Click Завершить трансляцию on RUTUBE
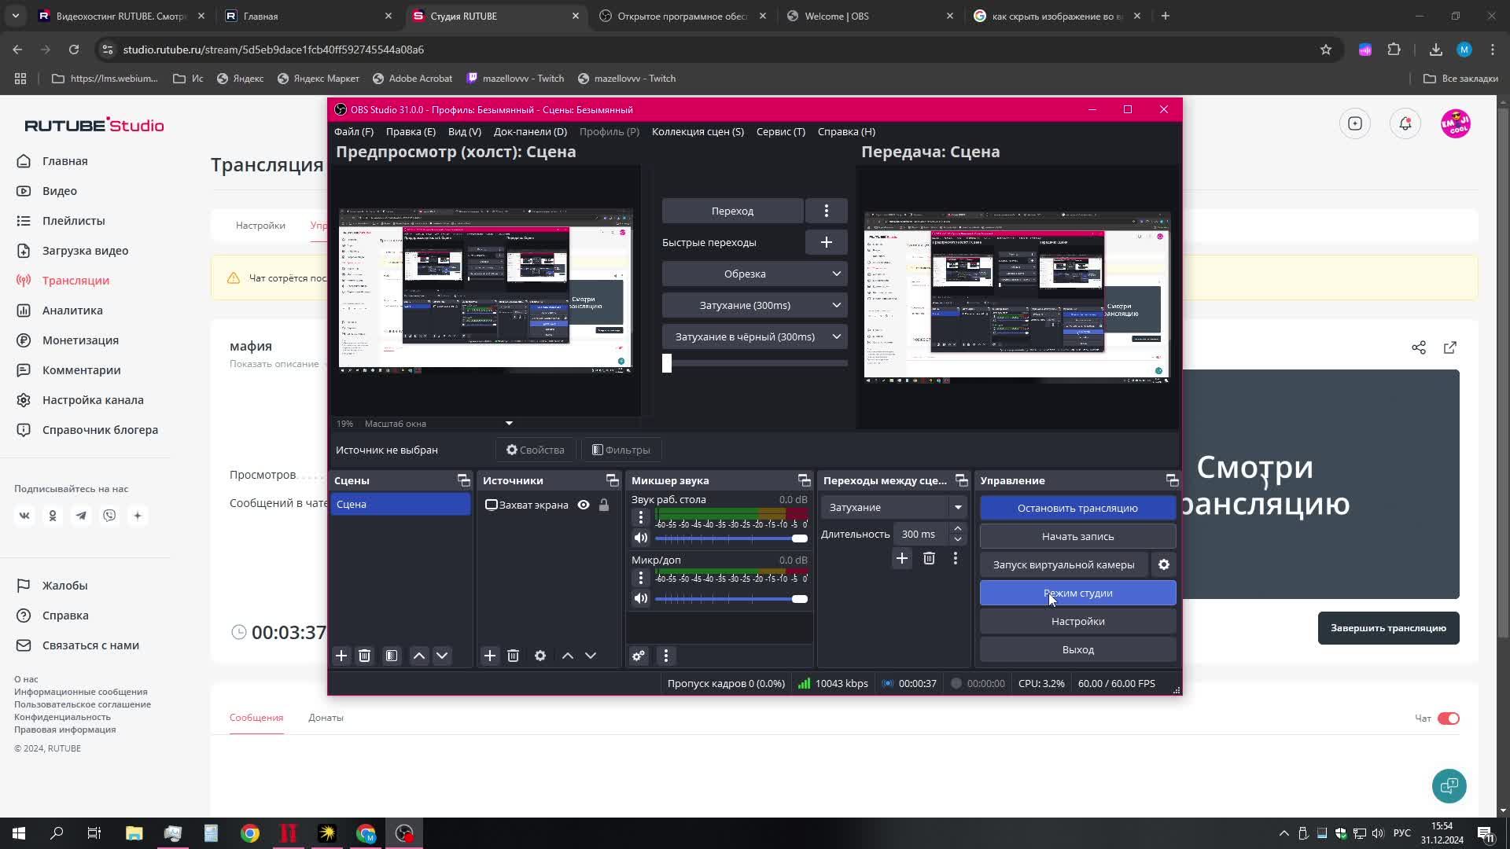 pos(1389,628)
